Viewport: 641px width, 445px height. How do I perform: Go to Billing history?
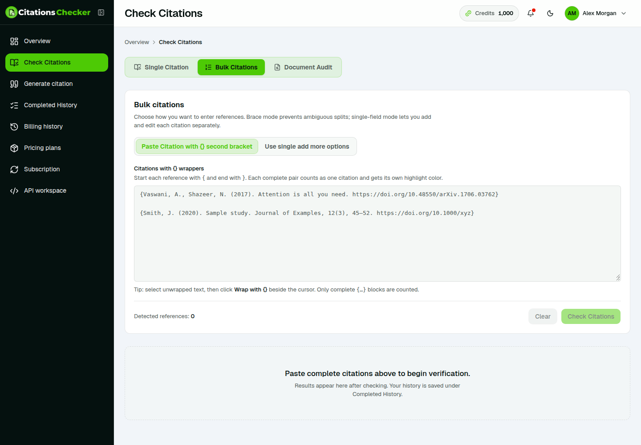click(57, 126)
